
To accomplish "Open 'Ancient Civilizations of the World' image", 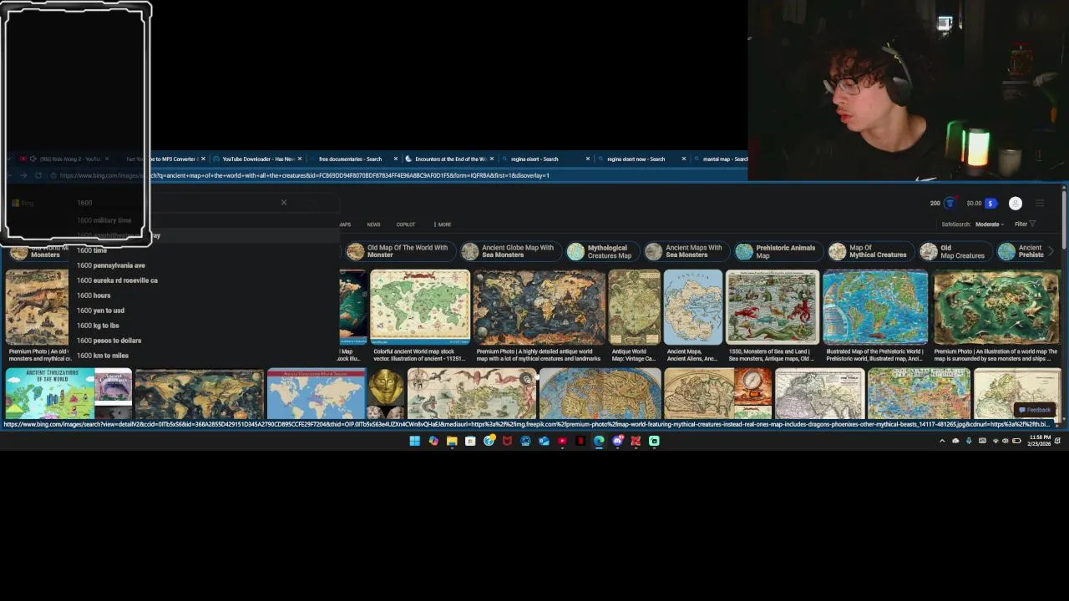I will coord(49,394).
